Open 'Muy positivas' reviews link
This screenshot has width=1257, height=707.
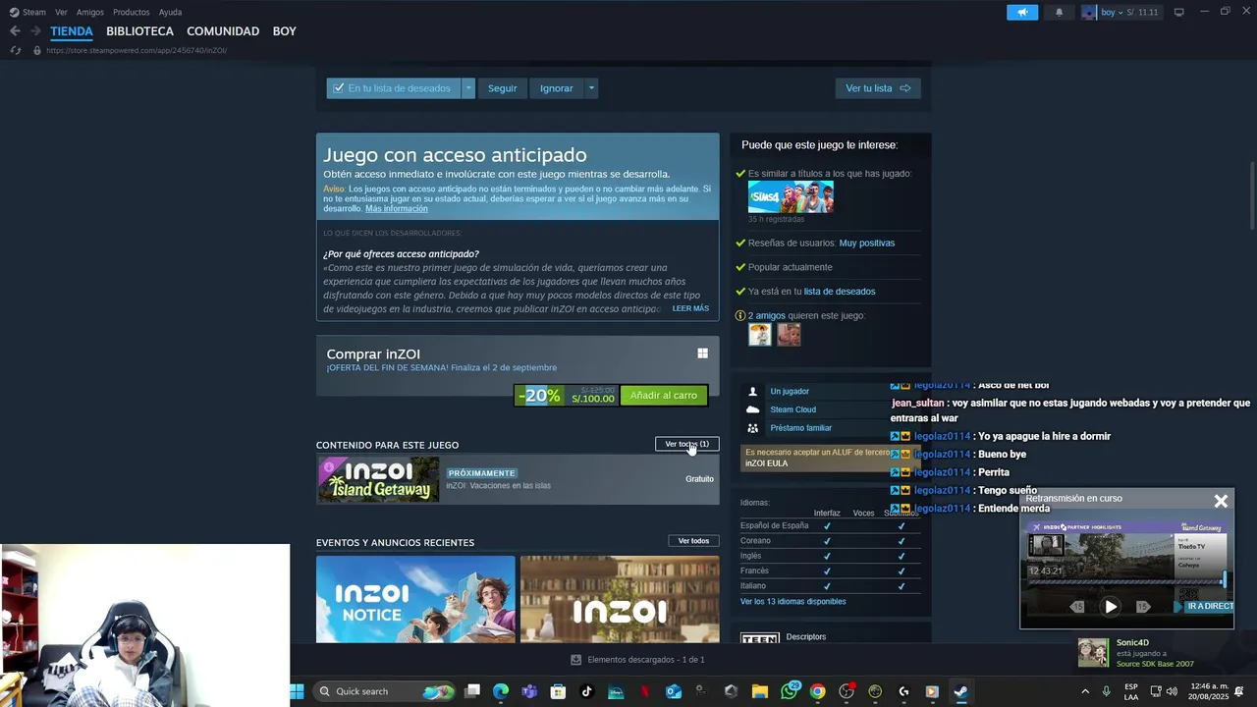pos(867,243)
